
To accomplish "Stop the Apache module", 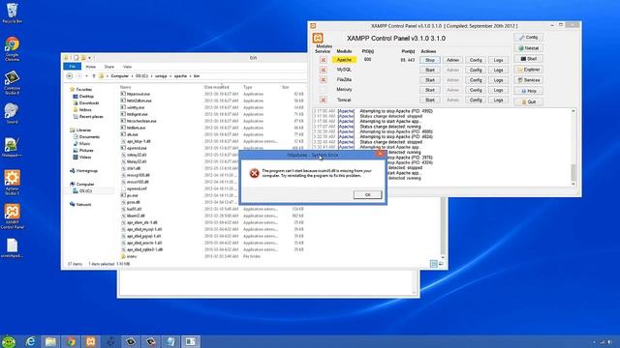I will 430,60.
